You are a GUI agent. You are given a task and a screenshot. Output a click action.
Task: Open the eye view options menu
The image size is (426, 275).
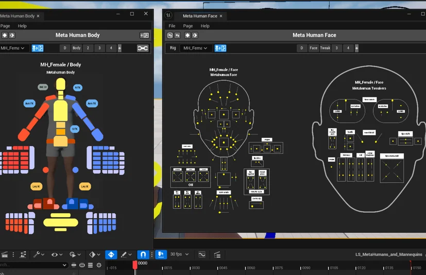(x=57, y=254)
